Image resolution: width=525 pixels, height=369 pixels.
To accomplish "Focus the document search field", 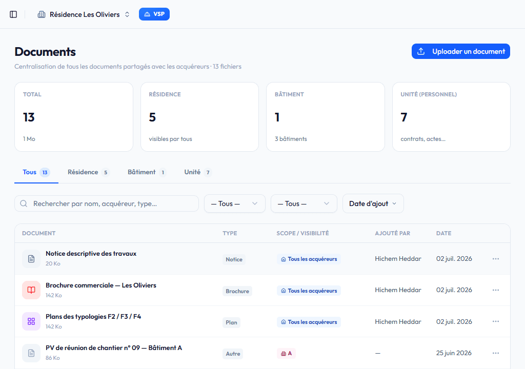I will [x=107, y=203].
